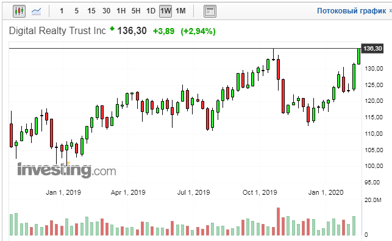
Task: Switch to the line chart icon
Action: click(36, 11)
